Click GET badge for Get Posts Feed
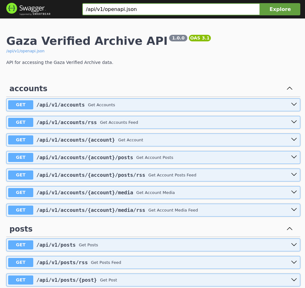This screenshot has width=305, height=288. (x=21, y=262)
